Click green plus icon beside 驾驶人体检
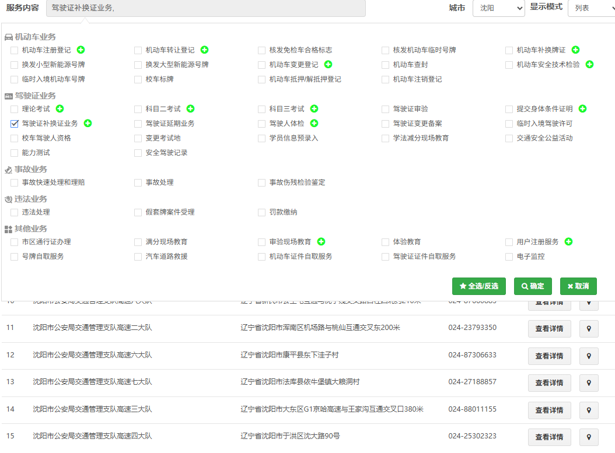 tap(314, 123)
